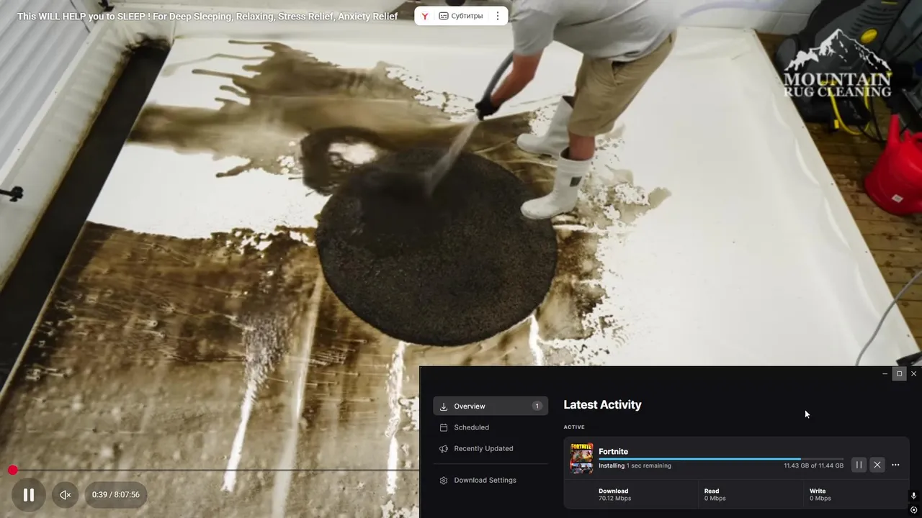
Task: Unmute the video using the speaker icon
Action: (66, 495)
